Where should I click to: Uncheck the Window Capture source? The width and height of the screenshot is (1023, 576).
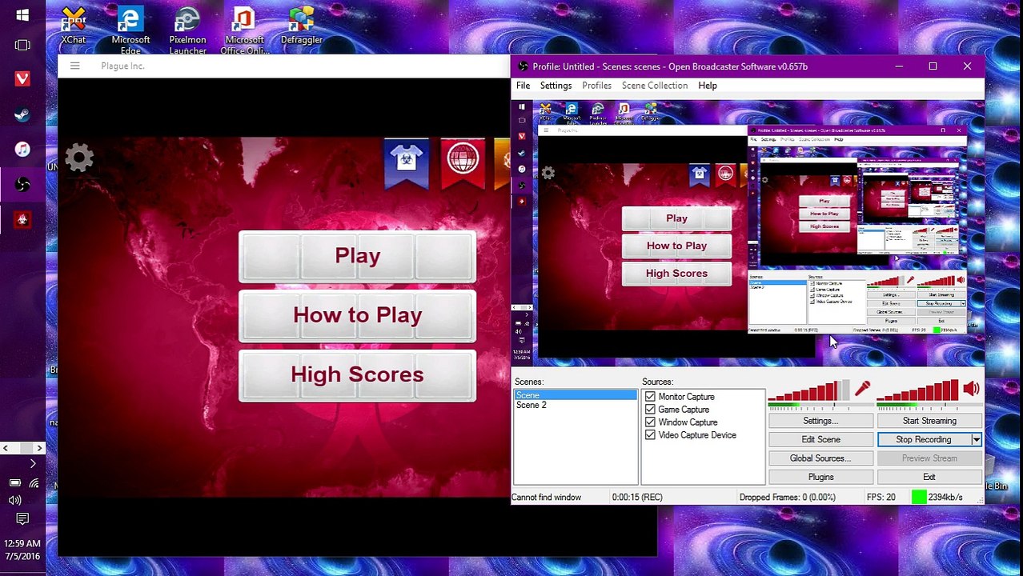coord(650,422)
